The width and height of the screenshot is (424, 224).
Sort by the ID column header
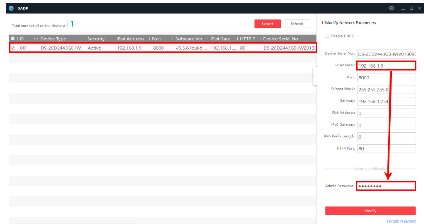click(x=22, y=39)
